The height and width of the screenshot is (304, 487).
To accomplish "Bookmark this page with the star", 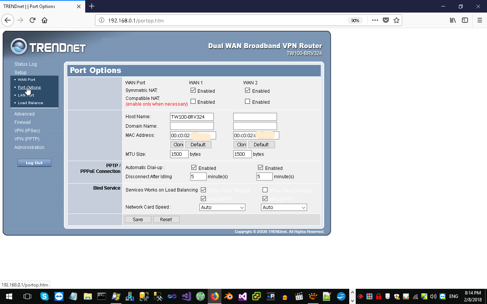I will pos(396,20).
